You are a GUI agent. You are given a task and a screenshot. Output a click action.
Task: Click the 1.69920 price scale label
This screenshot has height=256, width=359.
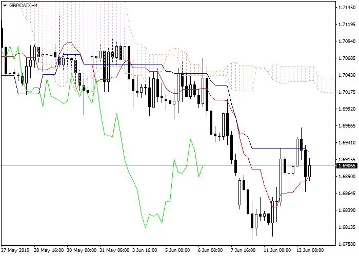point(347,109)
